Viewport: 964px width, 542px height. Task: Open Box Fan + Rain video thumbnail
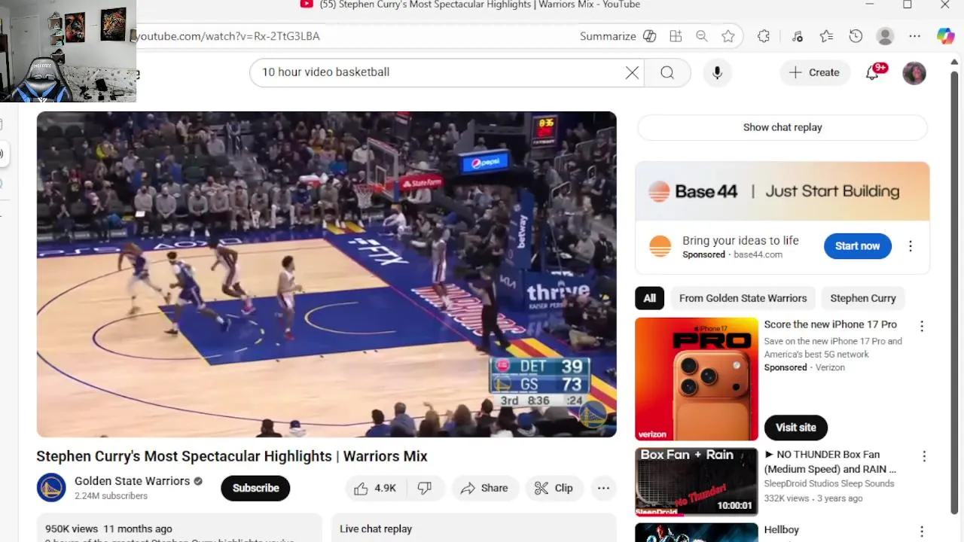tap(697, 482)
